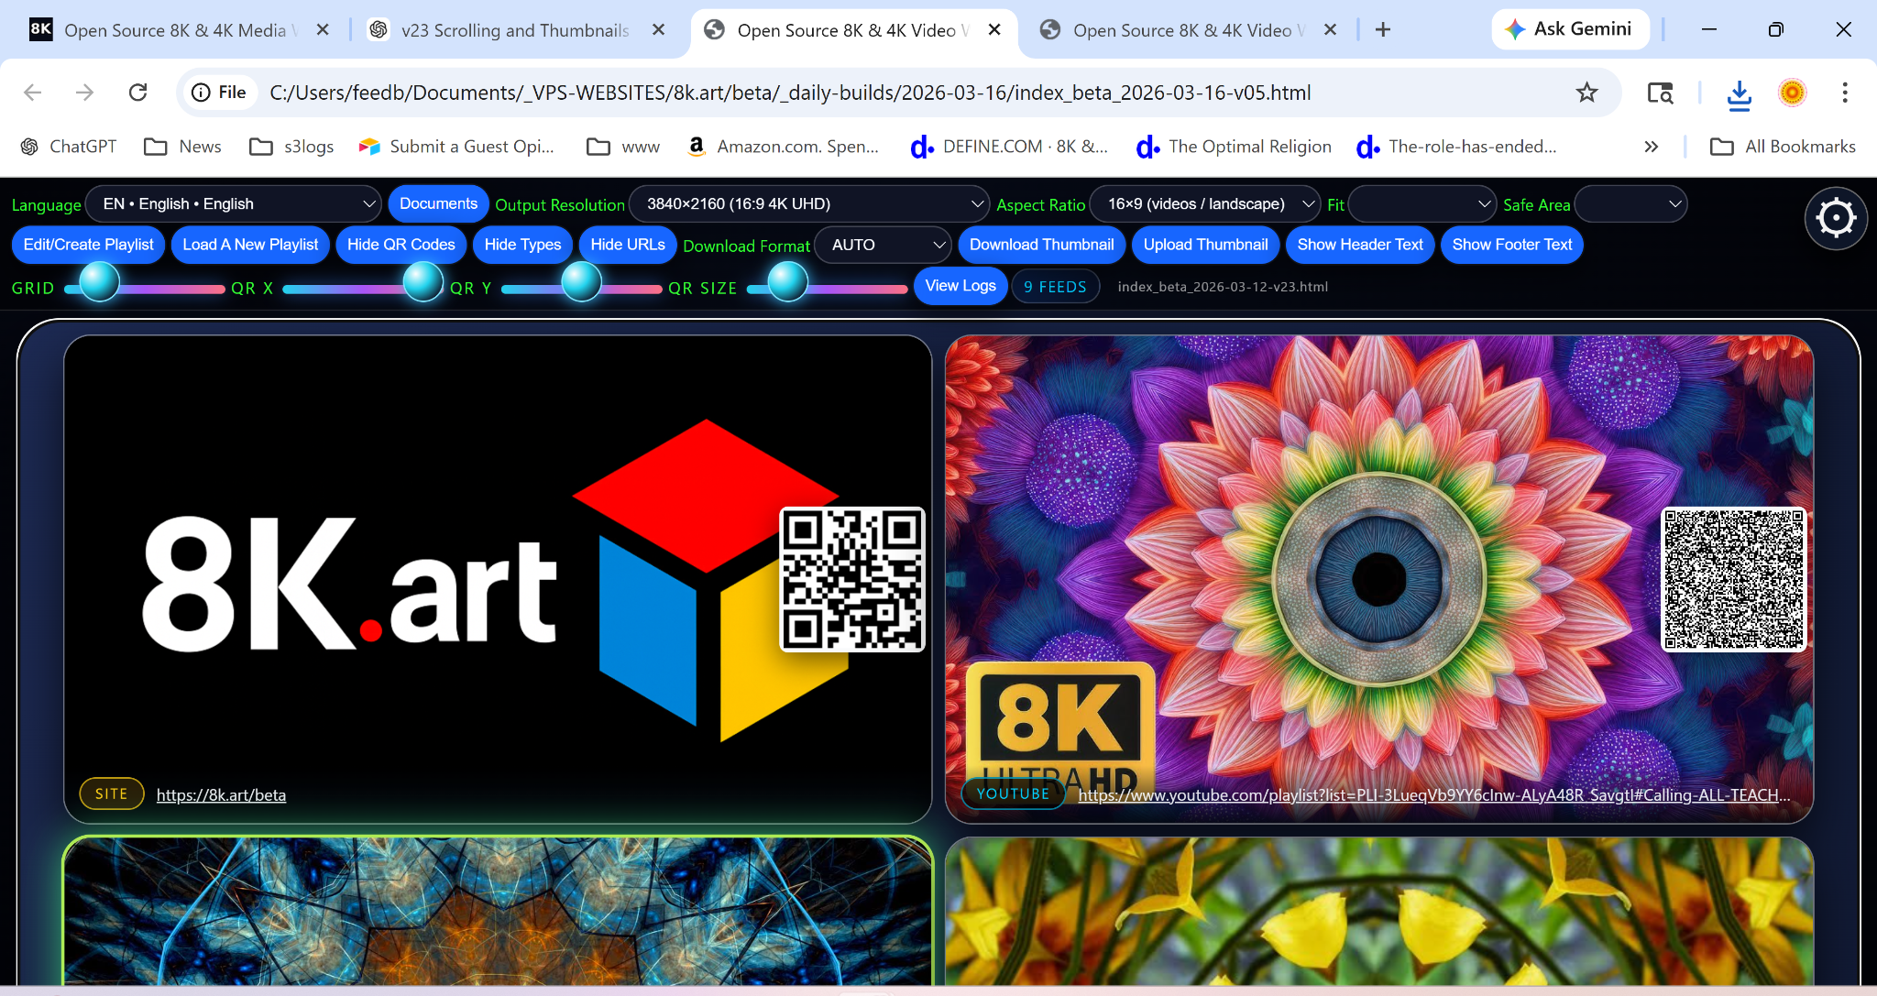Click the GRID slider handle
Image resolution: width=1877 pixels, height=996 pixels.
point(100,282)
